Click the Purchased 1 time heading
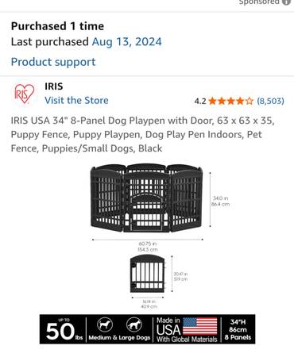The width and height of the screenshot is (294, 357). (x=57, y=26)
